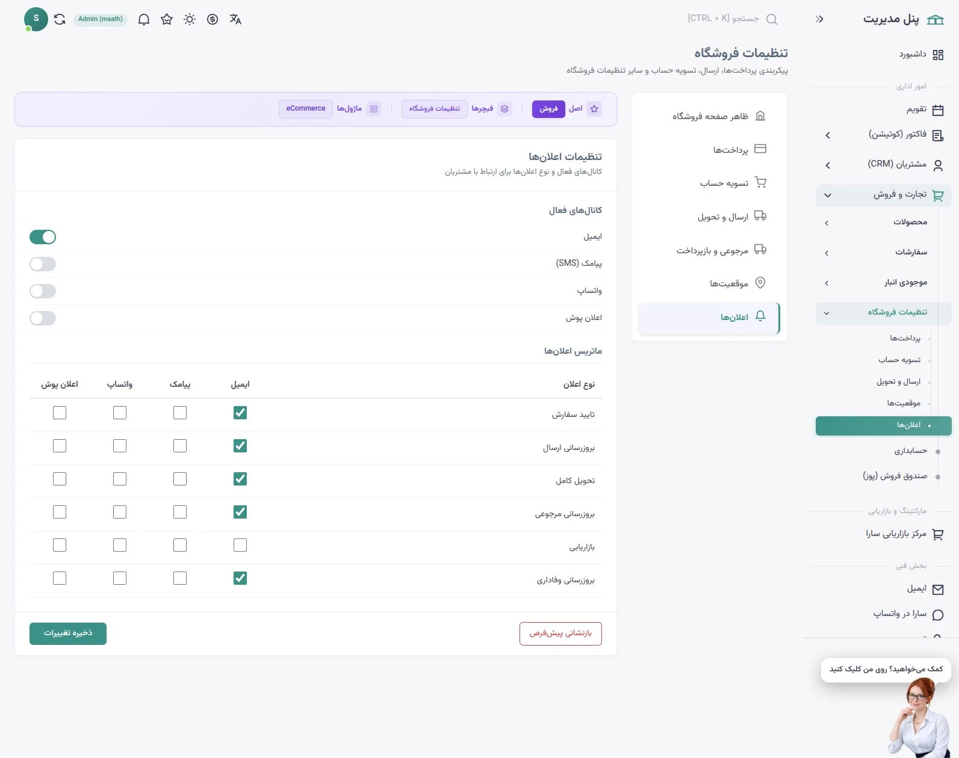Open favorites star icon in top bar

167,19
